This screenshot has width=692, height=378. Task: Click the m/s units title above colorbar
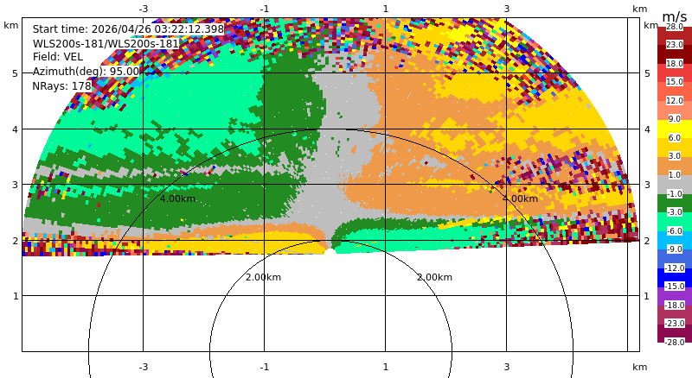coord(675,17)
